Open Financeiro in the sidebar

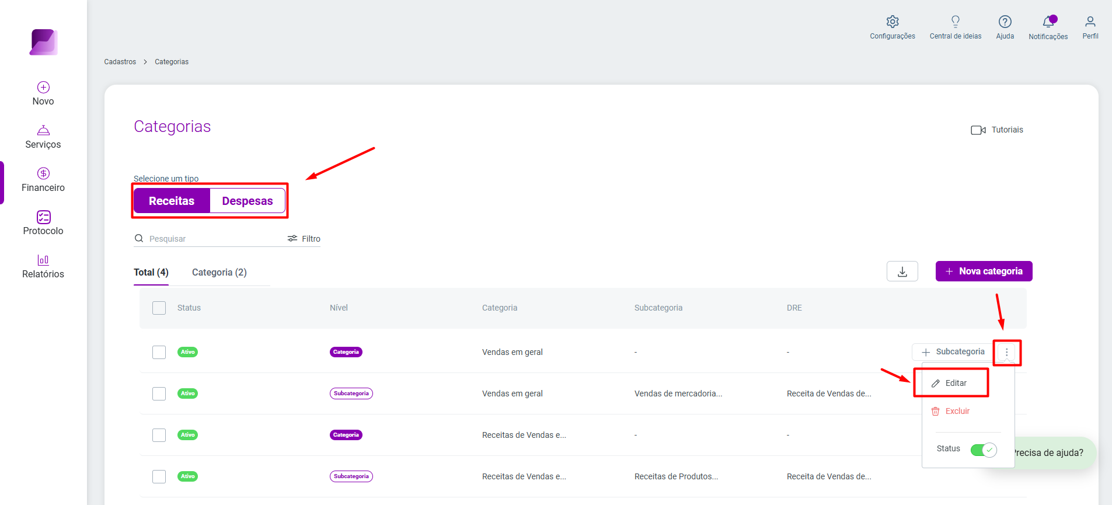[43, 180]
